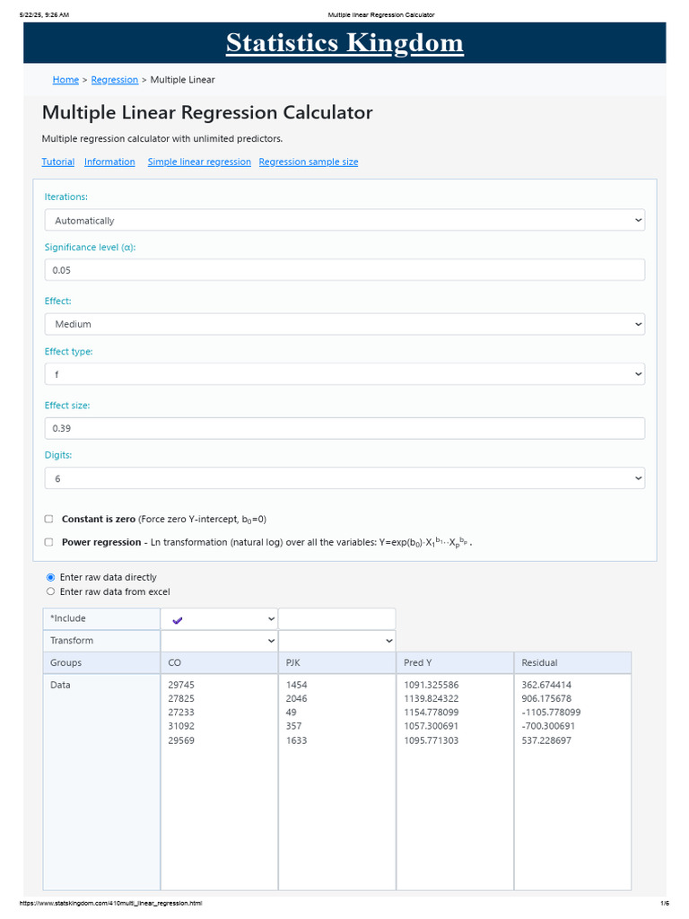Viewport: 689px width, 919px height.
Task: Click residual value -1105.778099
Action: (x=552, y=713)
